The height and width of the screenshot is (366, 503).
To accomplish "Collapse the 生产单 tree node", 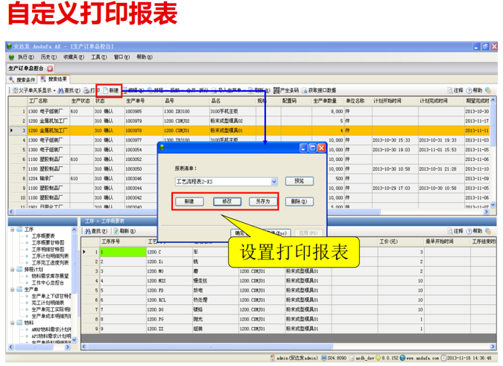I will click(x=12, y=288).
